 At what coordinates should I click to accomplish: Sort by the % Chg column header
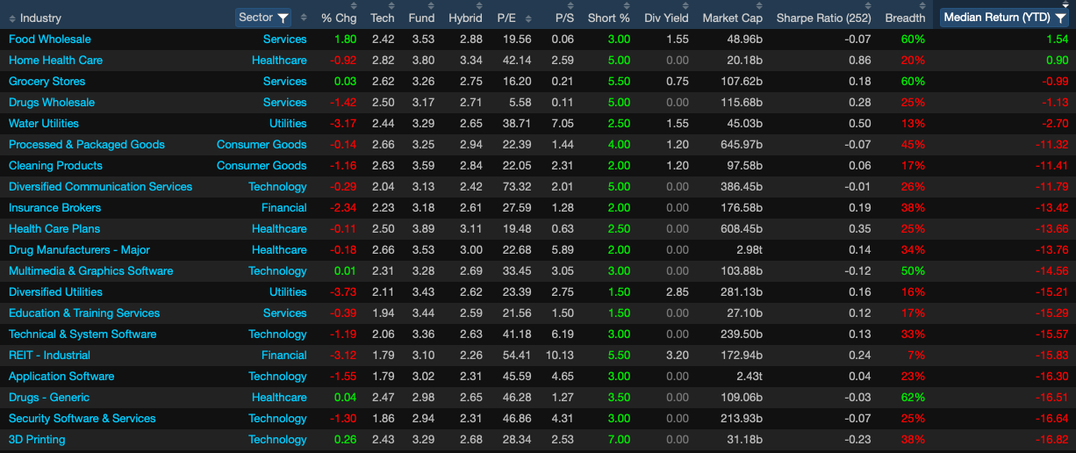339,18
